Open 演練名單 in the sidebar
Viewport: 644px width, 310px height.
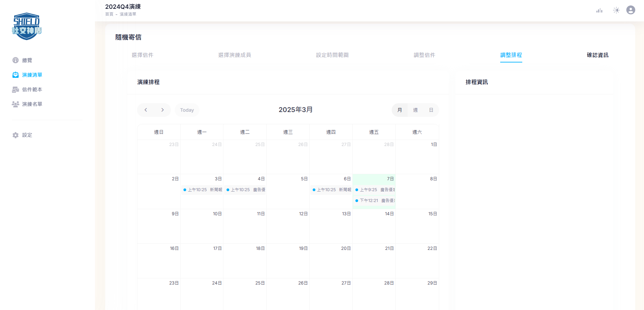click(x=32, y=104)
